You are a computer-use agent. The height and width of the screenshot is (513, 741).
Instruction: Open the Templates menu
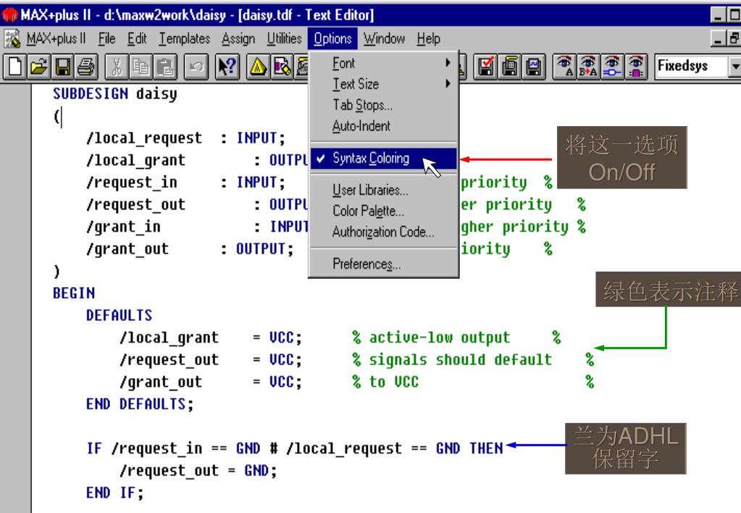tap(184, 39)
